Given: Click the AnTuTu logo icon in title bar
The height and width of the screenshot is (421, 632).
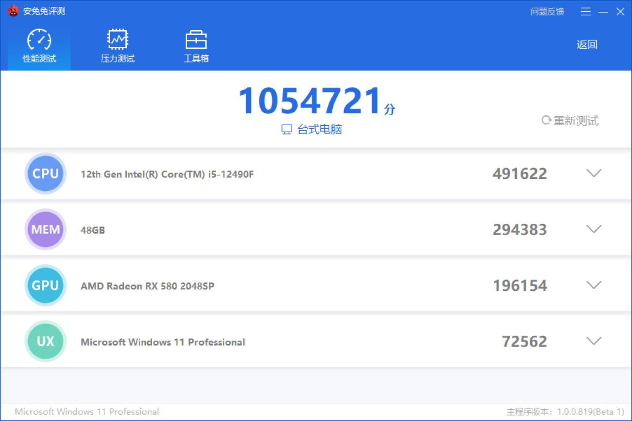Looking at the screenshot, I should pos(13,11).
